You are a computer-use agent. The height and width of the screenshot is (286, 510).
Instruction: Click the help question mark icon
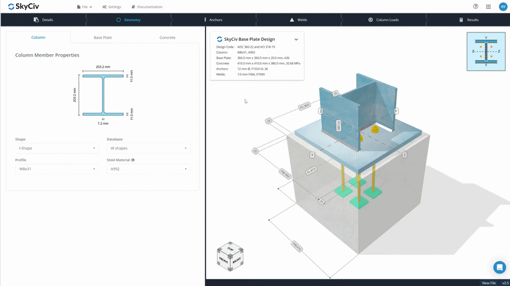(x=476, y=6)
